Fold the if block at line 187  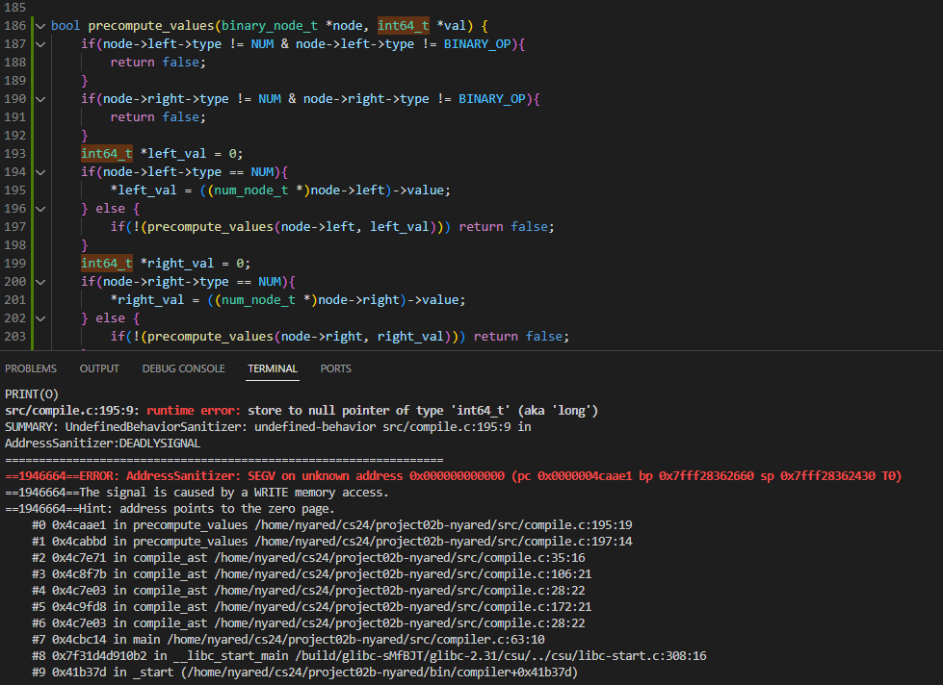(40, 43)
